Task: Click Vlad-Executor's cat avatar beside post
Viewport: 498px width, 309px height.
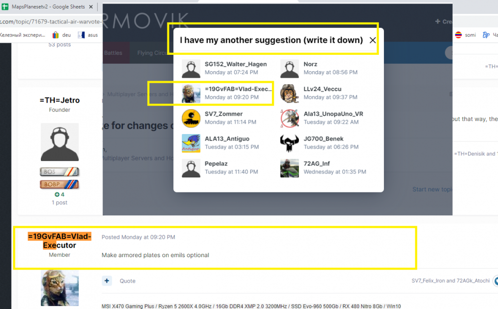Action: [60, 288]
